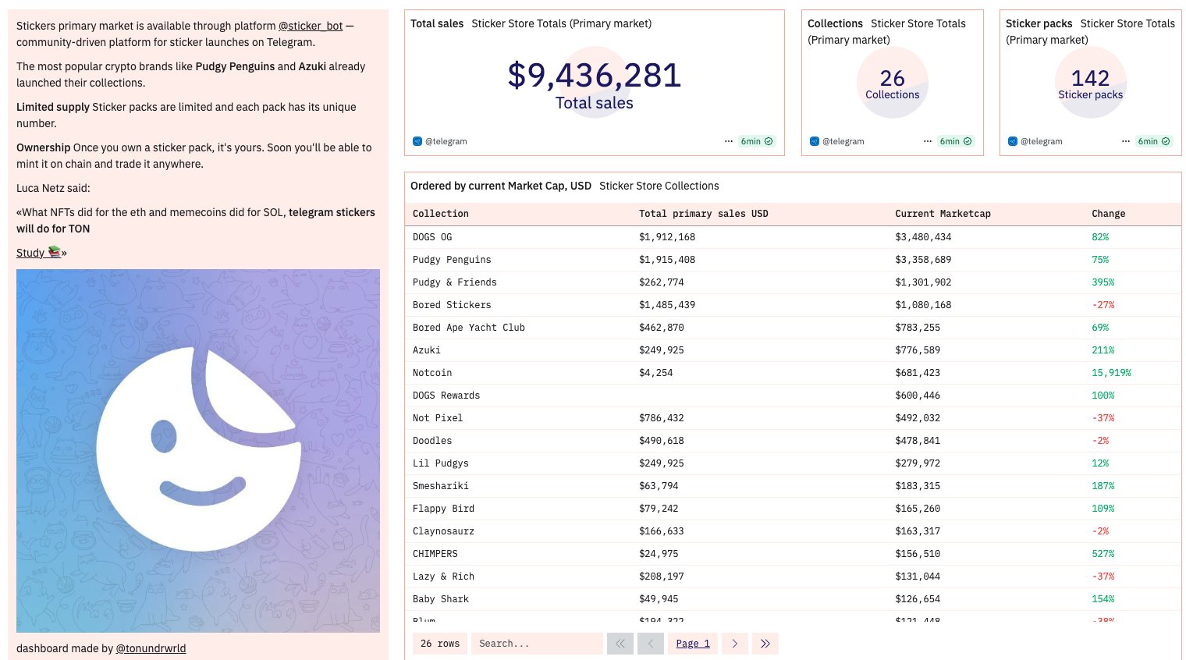Select the Pudgy & Friends row
Image resolution: width=1186 pixels, height=660 pixels.
pyautogui.click(x=792, y=282)
